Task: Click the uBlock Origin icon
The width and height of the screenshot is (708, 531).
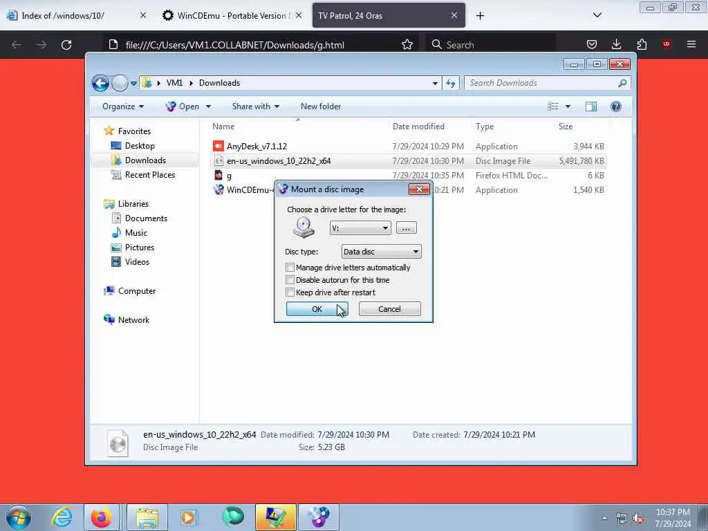Action: click(667, 44)
